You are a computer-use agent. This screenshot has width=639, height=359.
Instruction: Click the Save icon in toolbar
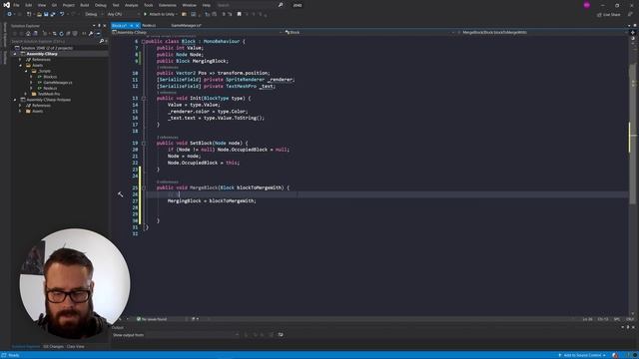click(x=46, y=14)
